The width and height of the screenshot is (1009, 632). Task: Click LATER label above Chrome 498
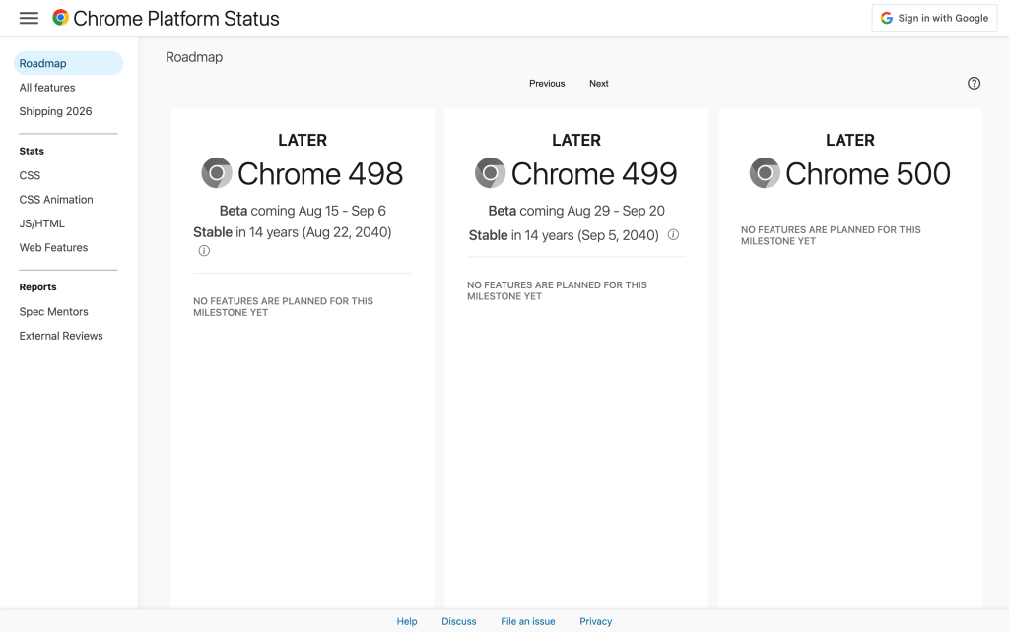303,140
